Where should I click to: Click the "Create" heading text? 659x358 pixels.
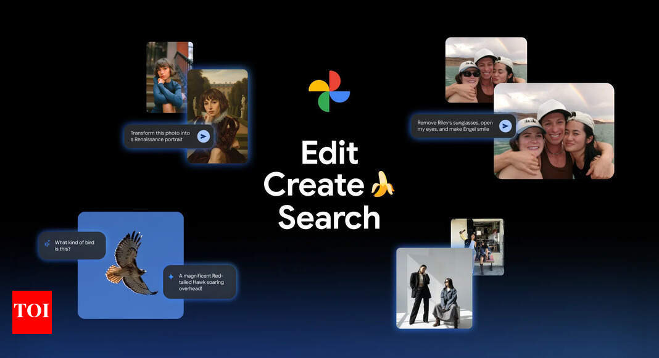click(x=313, y=185)
